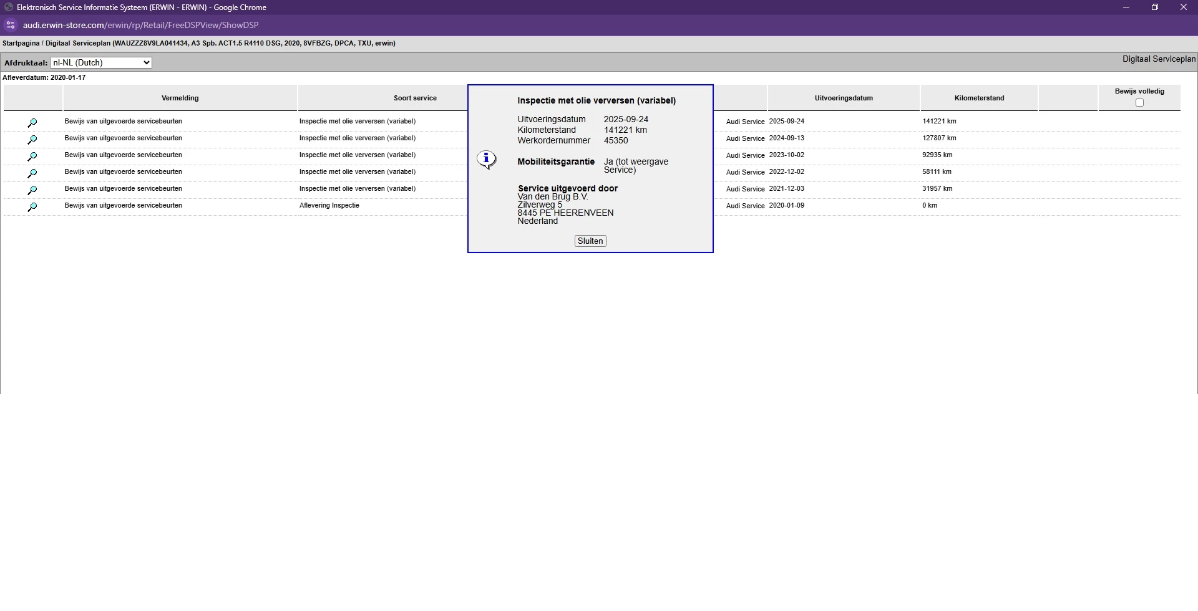Open details for the 2025-09-24 service entry

[32, 123]
